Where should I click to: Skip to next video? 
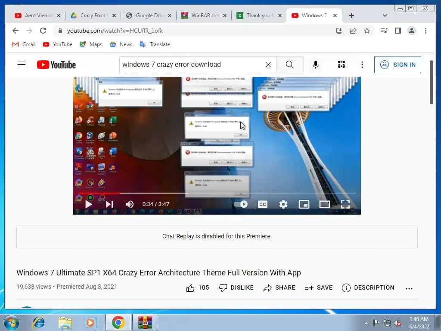(x=109, y=204)
